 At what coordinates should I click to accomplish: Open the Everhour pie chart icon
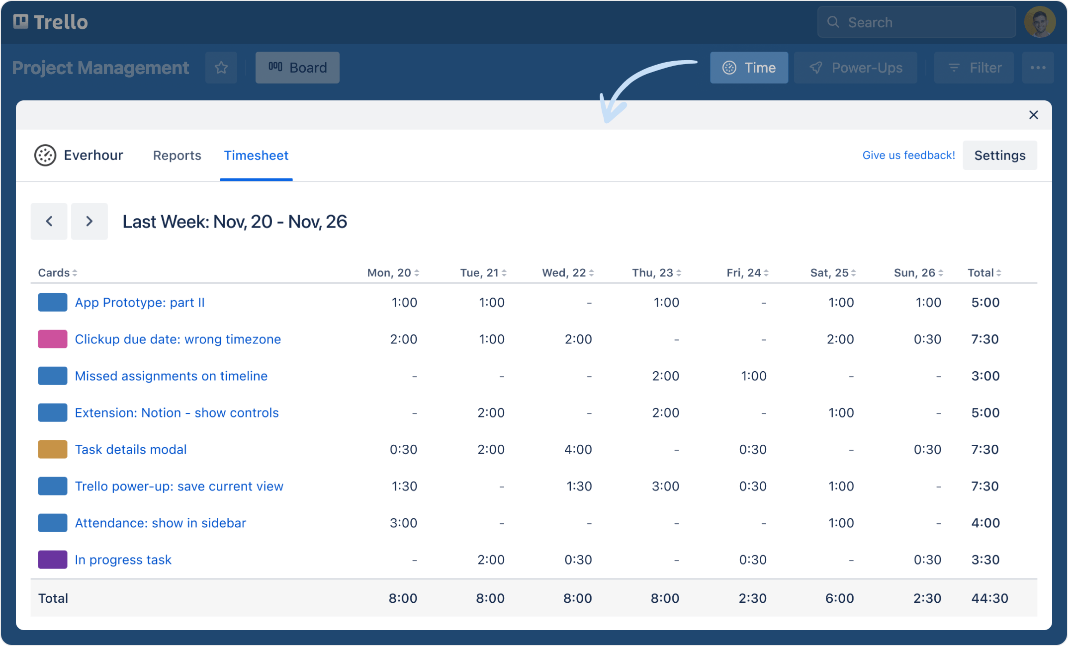tap(45, 155)
